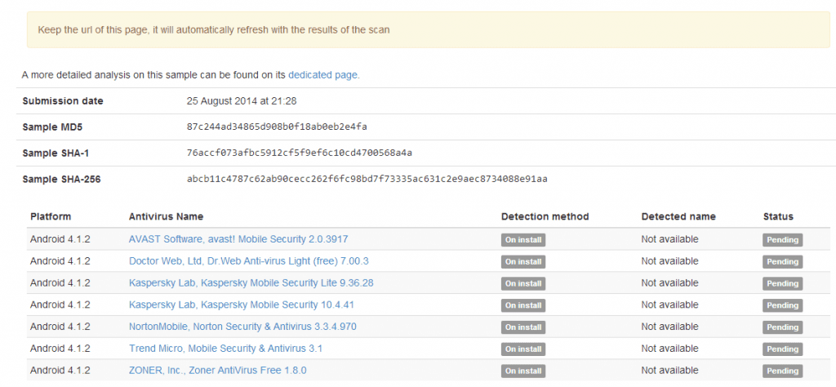This screenshot has width=836, height=387.
Task: Click the Antivirus Name column header
Action: coord(166,216)
